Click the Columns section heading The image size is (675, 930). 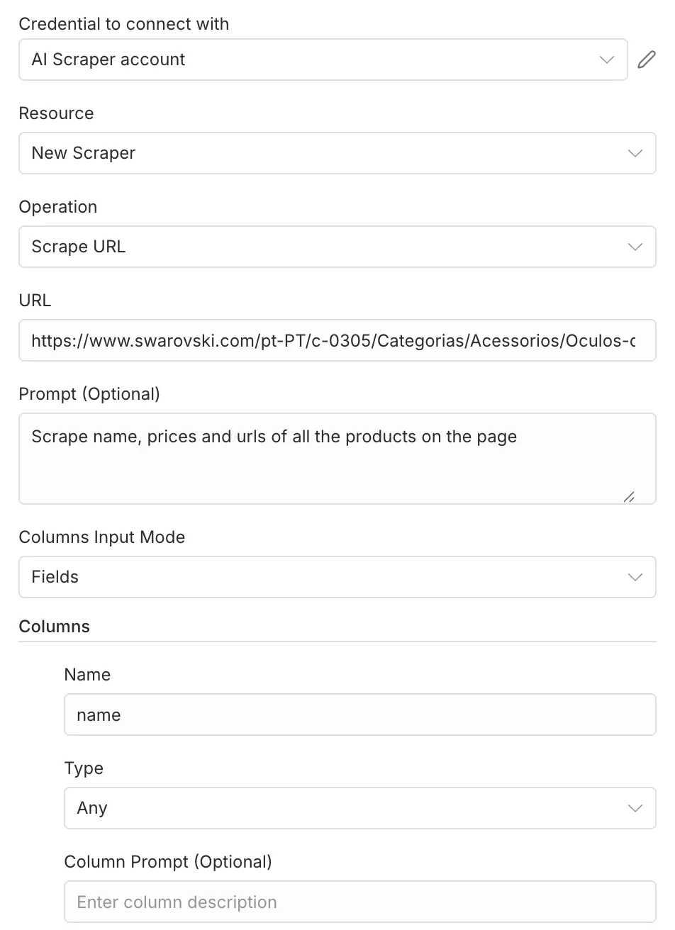[x=54, y=627]
